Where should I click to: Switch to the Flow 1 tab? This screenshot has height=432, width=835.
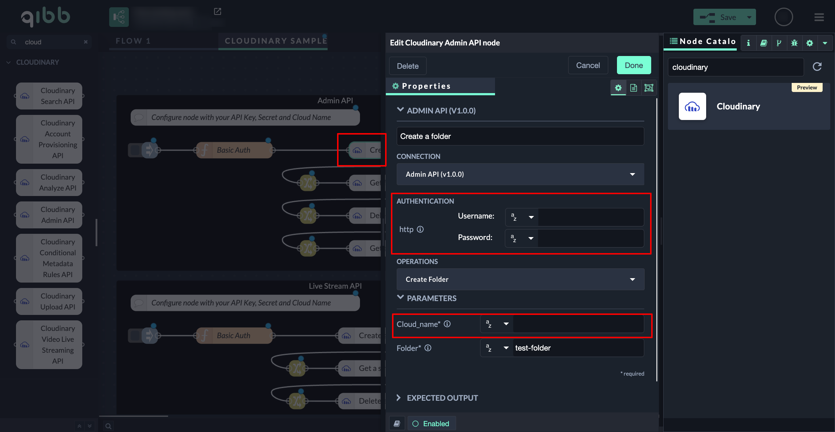pos(133,41)
